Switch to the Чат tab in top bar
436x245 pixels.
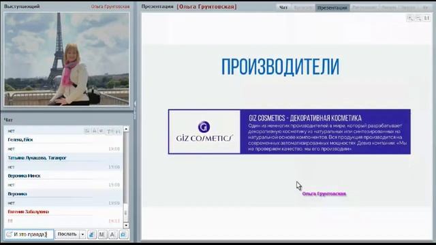point(283,7)
